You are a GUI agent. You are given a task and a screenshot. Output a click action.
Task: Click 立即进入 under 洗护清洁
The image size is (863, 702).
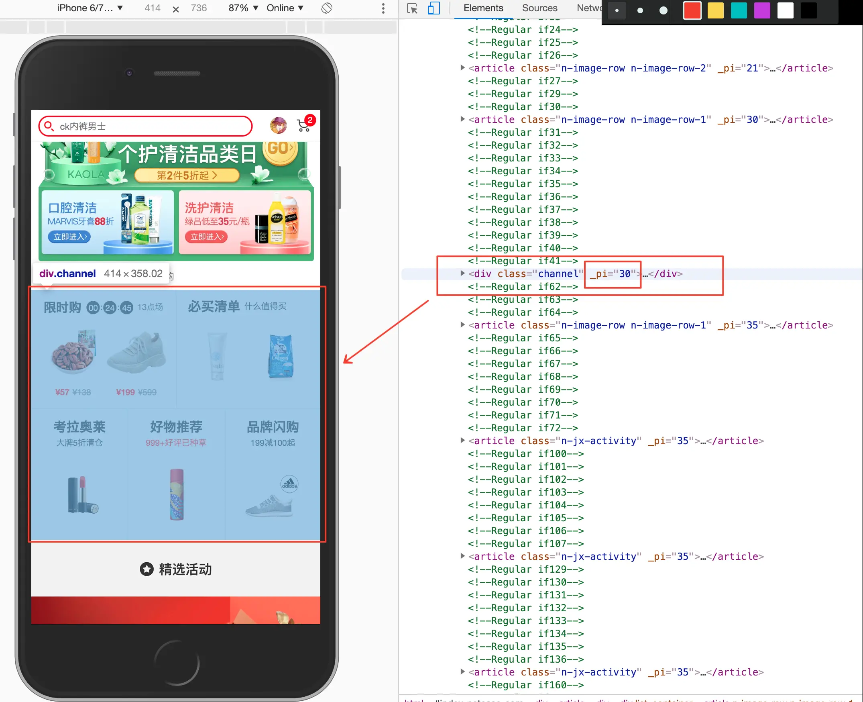click(207, 237)
